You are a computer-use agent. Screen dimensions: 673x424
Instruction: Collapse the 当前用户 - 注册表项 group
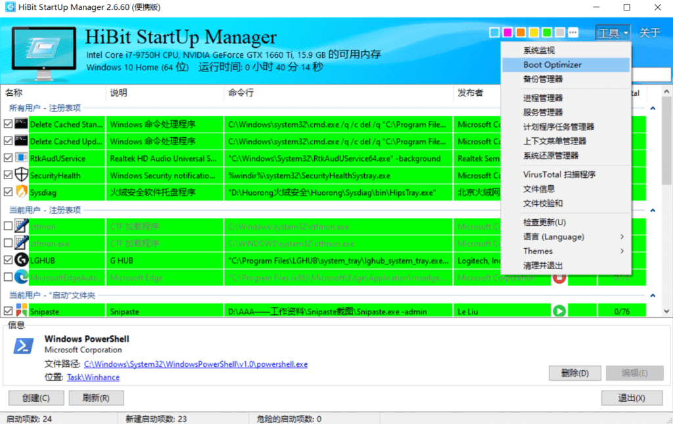pos(653,211)
